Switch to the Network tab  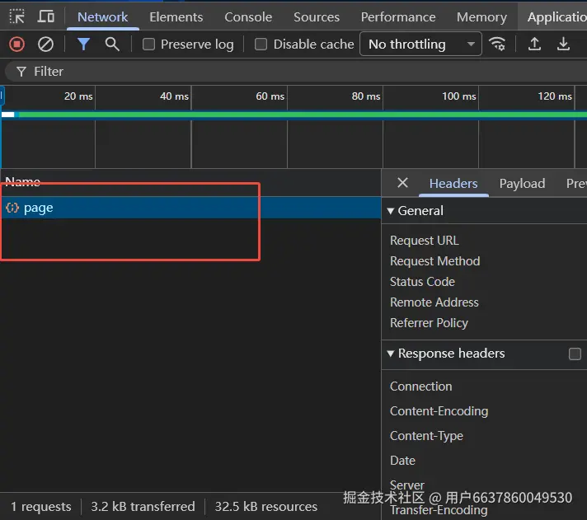pyautogui.click(x=102, y=17)
